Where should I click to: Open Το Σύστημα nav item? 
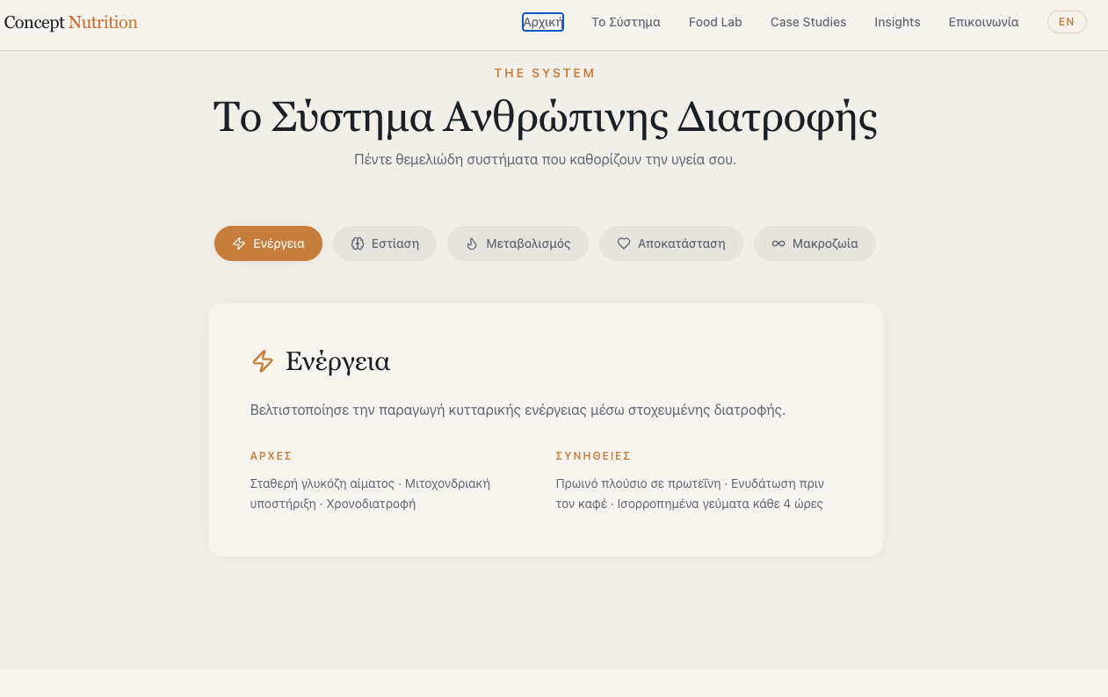point(626,22)
